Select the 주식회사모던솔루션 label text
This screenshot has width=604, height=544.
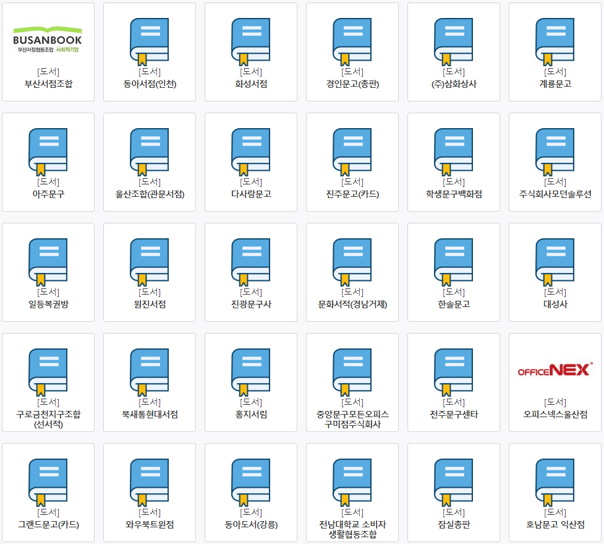click(x=555, y=194)
